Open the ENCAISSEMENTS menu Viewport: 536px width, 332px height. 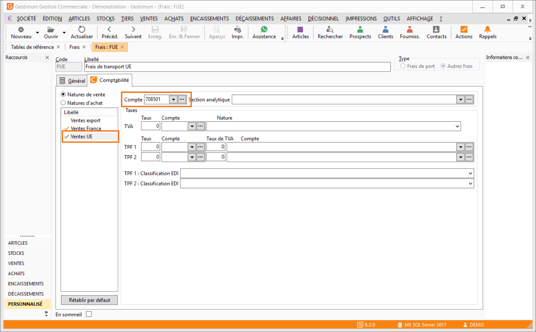click(x=210, y=19)
